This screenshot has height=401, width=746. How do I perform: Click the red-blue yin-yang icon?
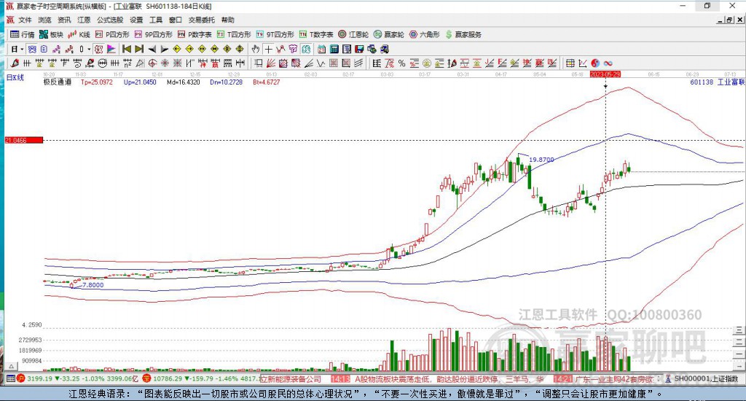[595, 63]
